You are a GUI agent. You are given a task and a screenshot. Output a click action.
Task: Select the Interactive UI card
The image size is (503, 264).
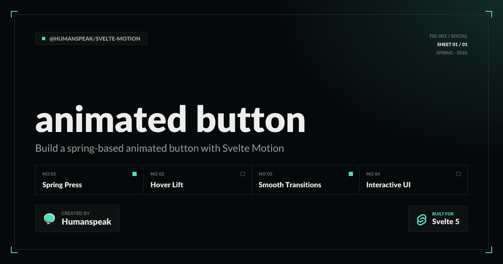[414, 180]
